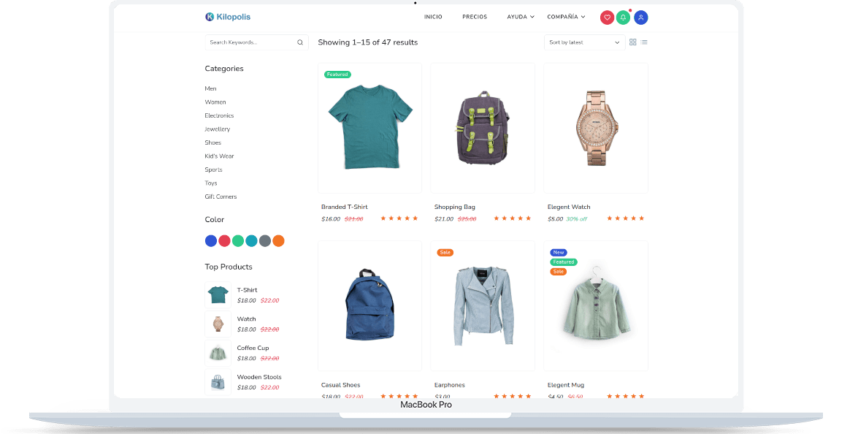Open the Wooden Stools title in Top Products

(x=259, y=377)
